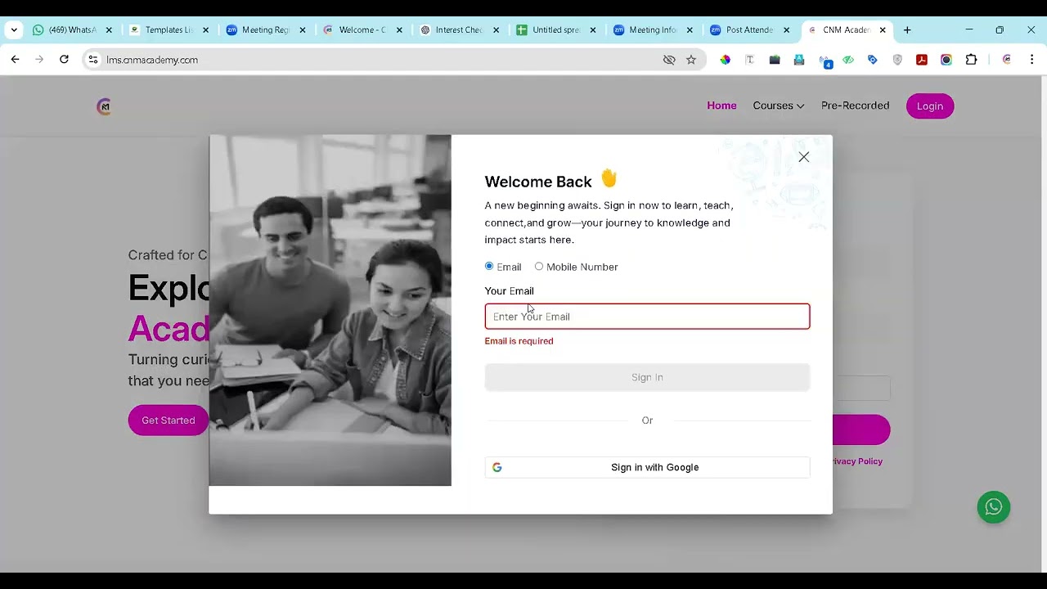Open the WhatsApp chat floating button
This screenshot has height=589, width=1047.
coord(994,507)
